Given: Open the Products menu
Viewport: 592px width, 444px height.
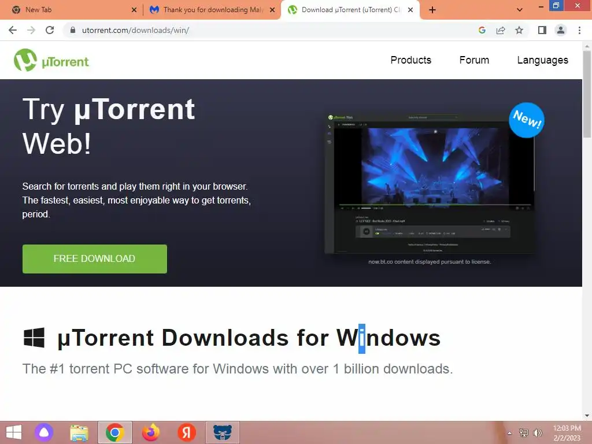Looking at the screenshot, I should pos(411,60).
